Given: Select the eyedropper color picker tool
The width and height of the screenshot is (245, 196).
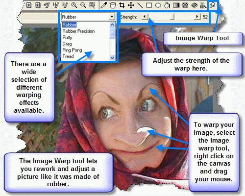Looking at the screenshot, I should pyautogui.click(x=103, y=5).
